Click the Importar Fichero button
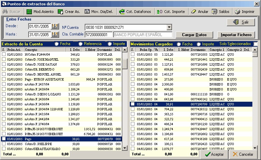The image size is (261, 160). click(236, 35)
